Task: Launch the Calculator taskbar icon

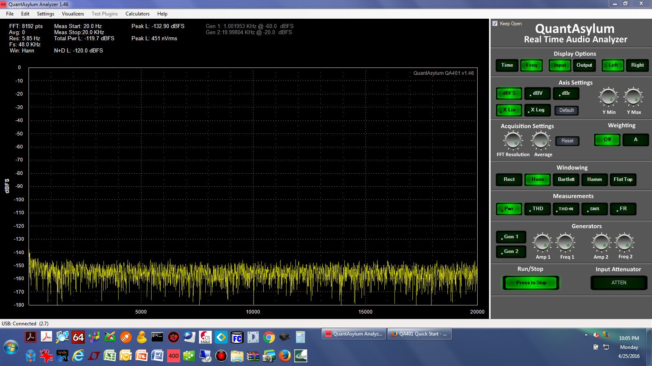Action: tap(300, 337)
